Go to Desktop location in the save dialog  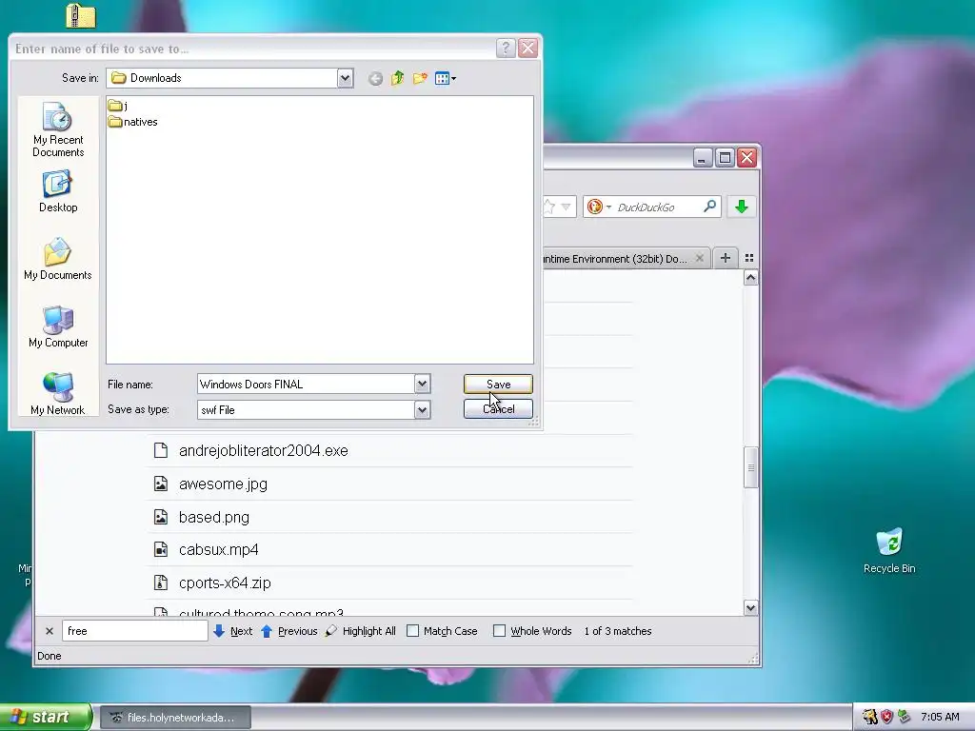point(58,192)
